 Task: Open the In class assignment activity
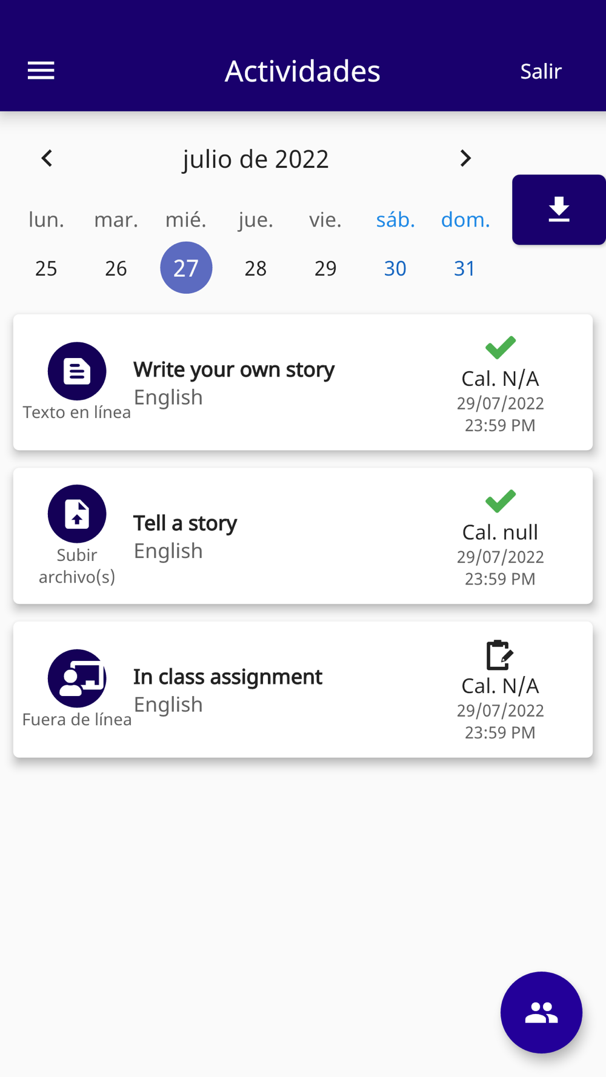[x=303, y=689]
